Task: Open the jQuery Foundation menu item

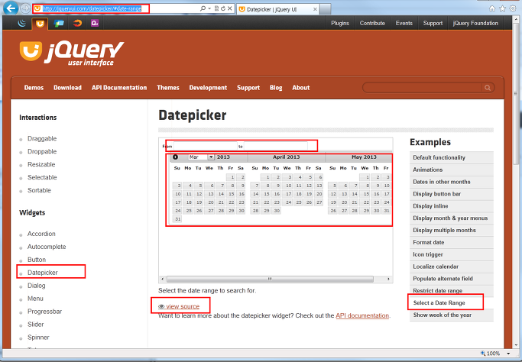Action: tap(475, 23)
